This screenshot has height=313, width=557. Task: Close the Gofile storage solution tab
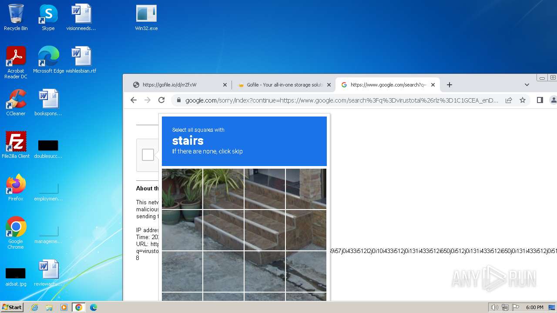tap(329, 85)
